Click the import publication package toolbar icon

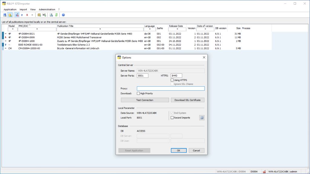(x=39, y=15)
